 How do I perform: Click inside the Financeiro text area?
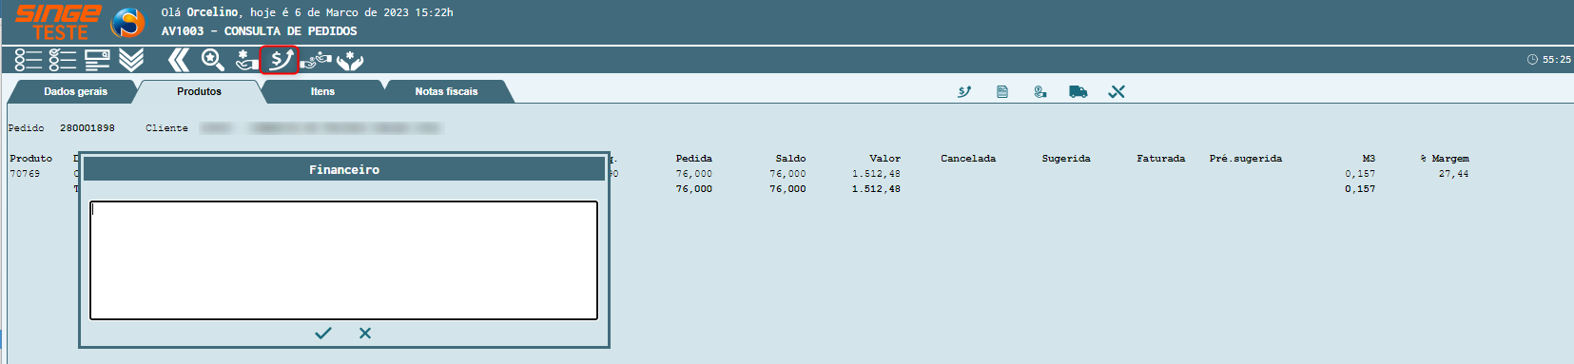(343, 260)
